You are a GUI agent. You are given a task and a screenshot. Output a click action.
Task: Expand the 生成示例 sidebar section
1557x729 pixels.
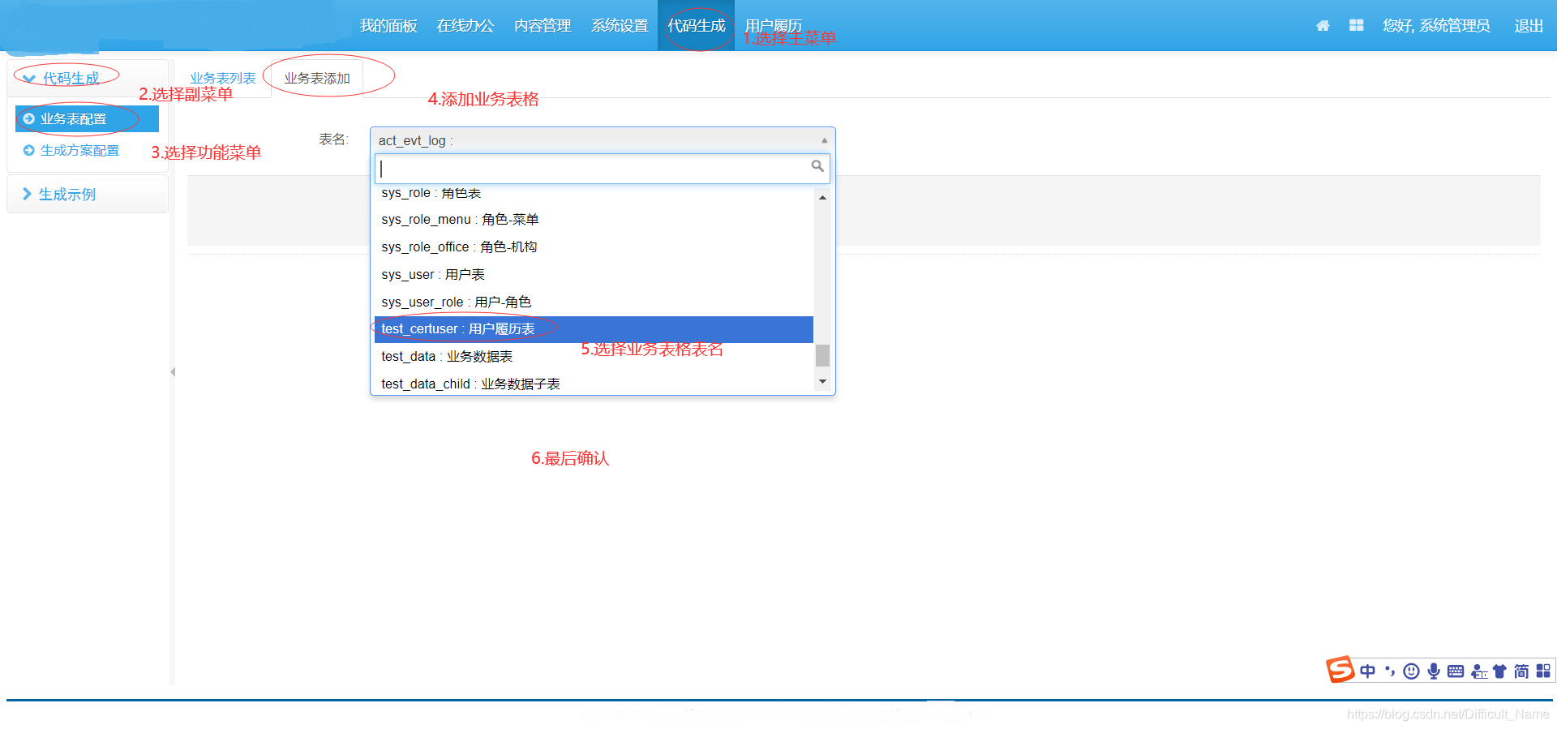coord(88,195)
